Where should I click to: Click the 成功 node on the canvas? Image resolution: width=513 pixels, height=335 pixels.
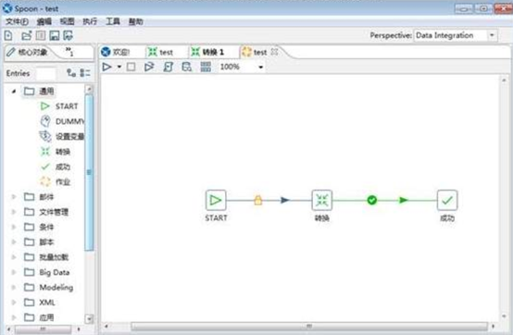(x=447, y=200)
